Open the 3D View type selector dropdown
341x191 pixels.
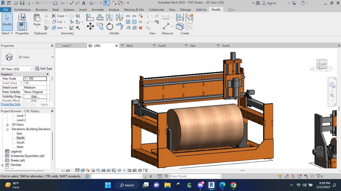31,69
